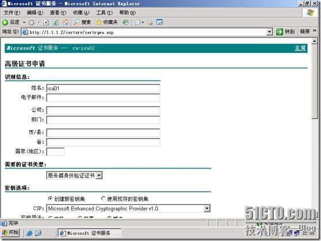This screenshot has width=321, height=241.
Task: Click the Go (转到) button
Action: [285, 32]
